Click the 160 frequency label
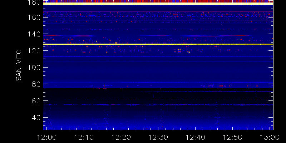 34,18
